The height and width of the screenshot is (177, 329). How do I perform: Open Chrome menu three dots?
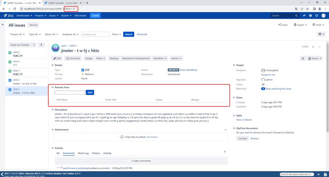pos(325,9)
